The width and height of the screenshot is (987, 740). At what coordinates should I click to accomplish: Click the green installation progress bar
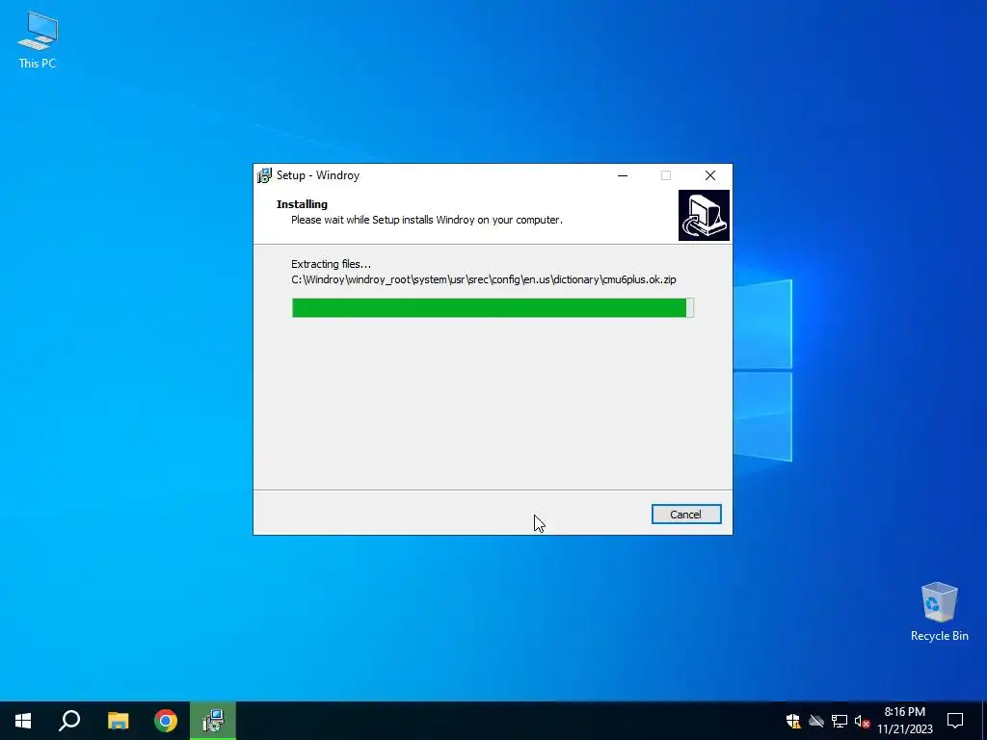click(493, 307)
